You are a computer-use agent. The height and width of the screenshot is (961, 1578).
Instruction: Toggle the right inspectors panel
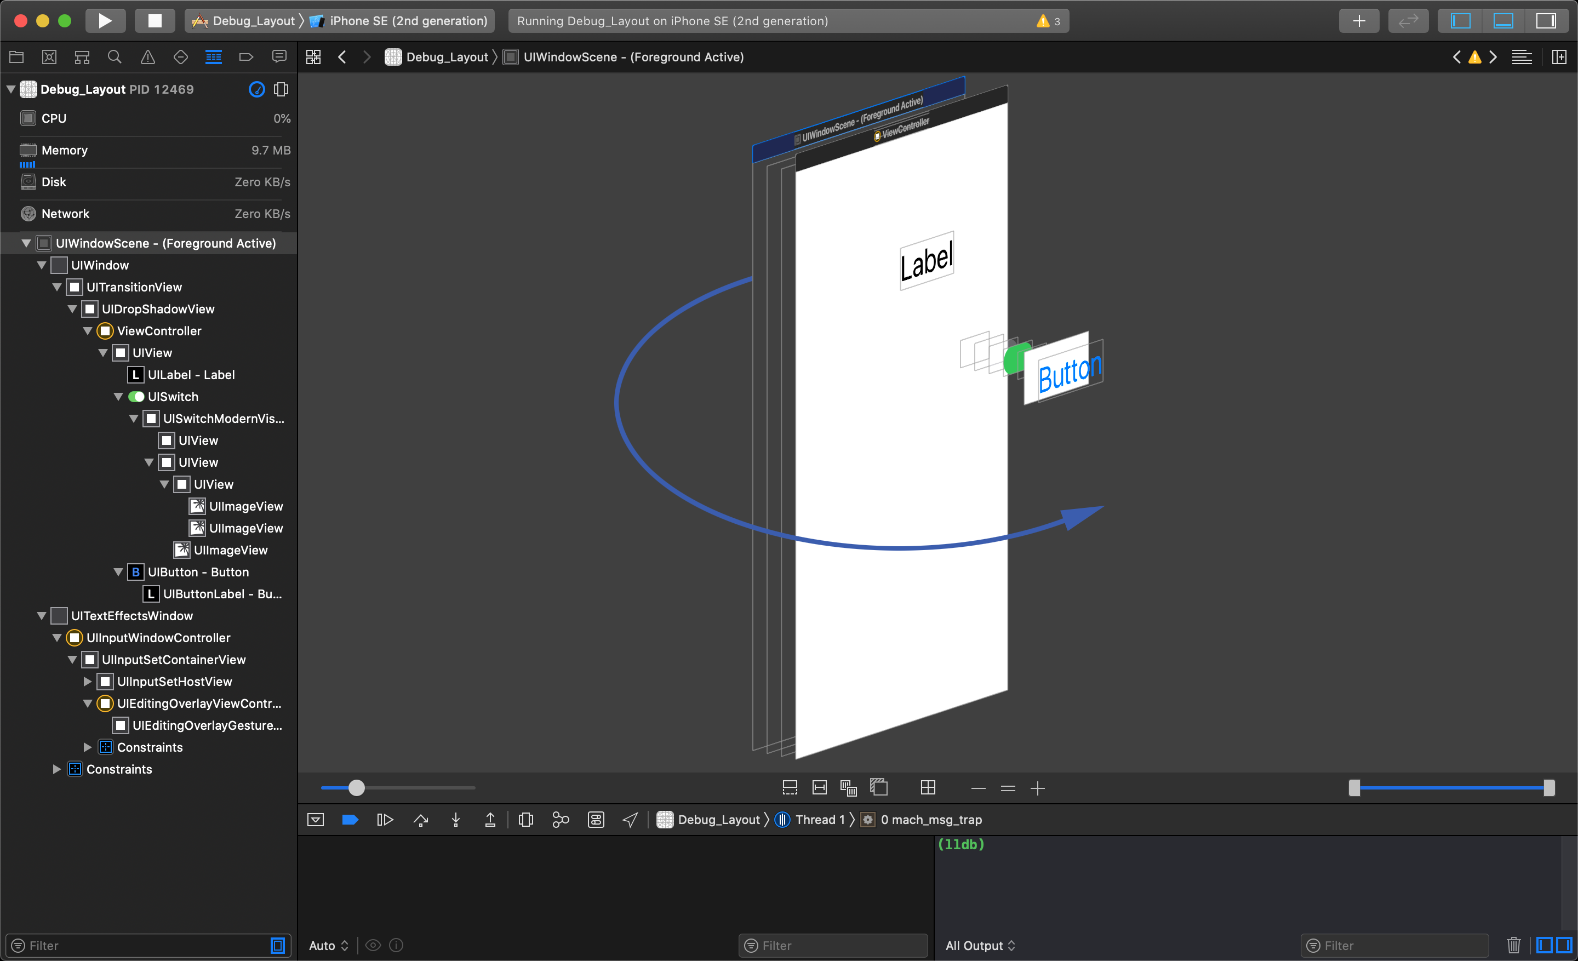click(x=1546, y=20)
